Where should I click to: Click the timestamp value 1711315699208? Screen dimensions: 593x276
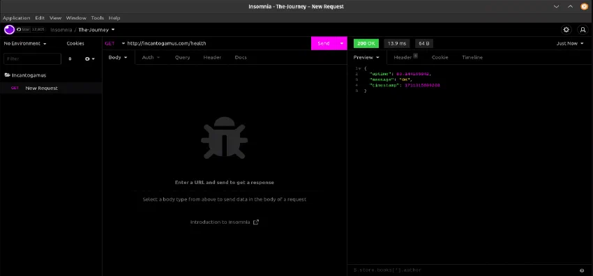click(x=422, y=85)
